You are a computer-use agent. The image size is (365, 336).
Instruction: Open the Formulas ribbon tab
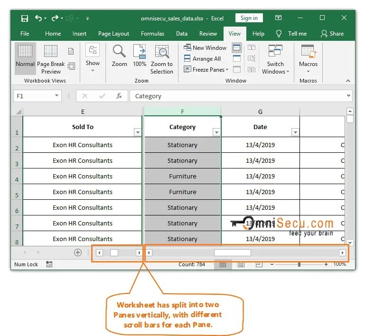click(x=152, y=34)
